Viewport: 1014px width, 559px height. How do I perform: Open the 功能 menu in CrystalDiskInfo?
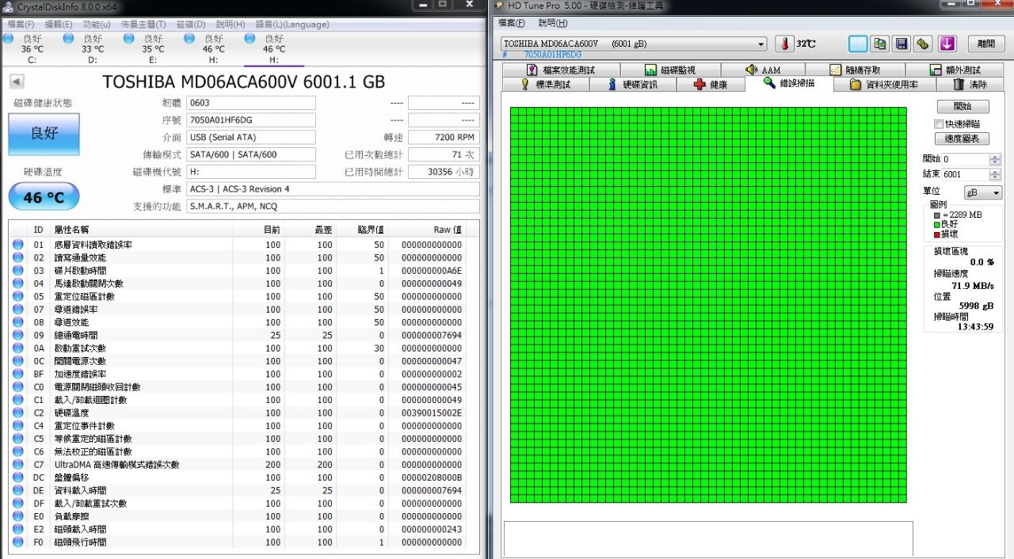coord(97,25)
